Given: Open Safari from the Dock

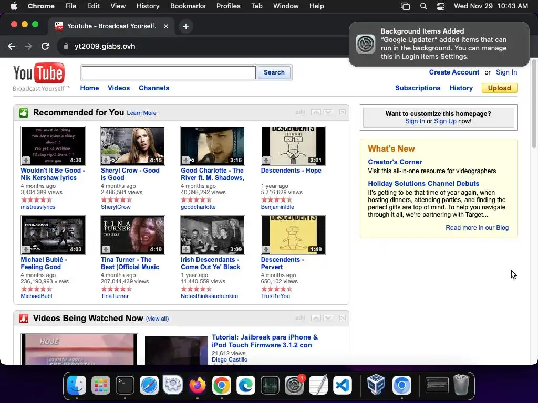Looking at the screenshot, I should point(149,385).
